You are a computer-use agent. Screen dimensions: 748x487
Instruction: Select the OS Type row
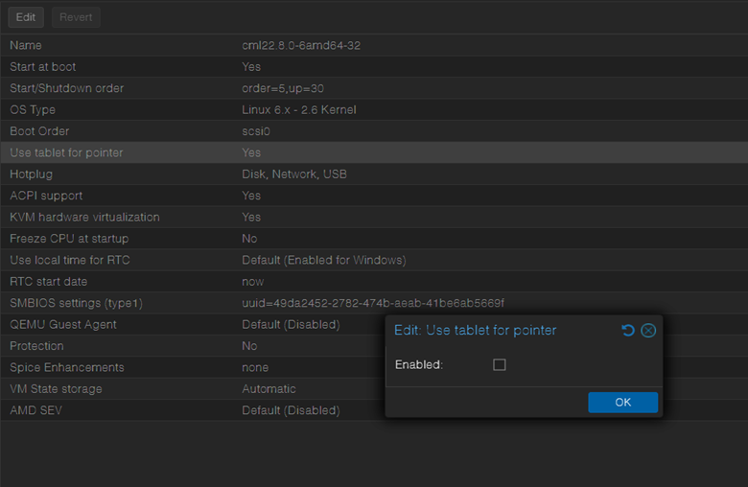tap(374, 109)
